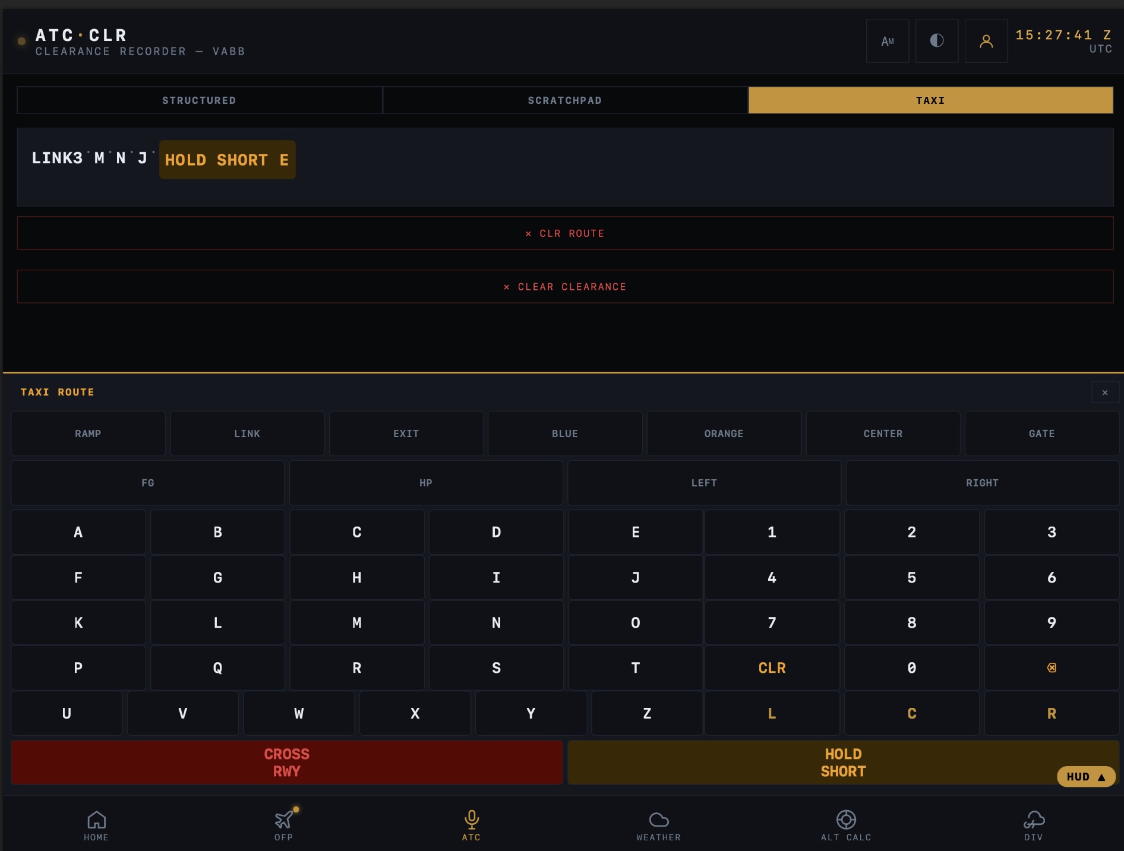Tap the GATE shortcut key
This screenshot has height=851, width=1124.
(1042, 434)
